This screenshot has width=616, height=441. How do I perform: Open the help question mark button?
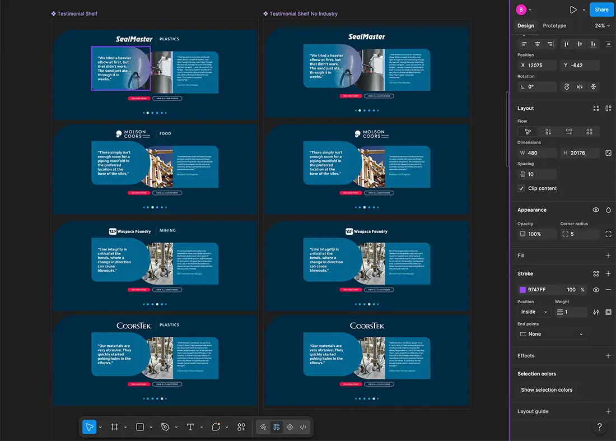click(599, 427)
